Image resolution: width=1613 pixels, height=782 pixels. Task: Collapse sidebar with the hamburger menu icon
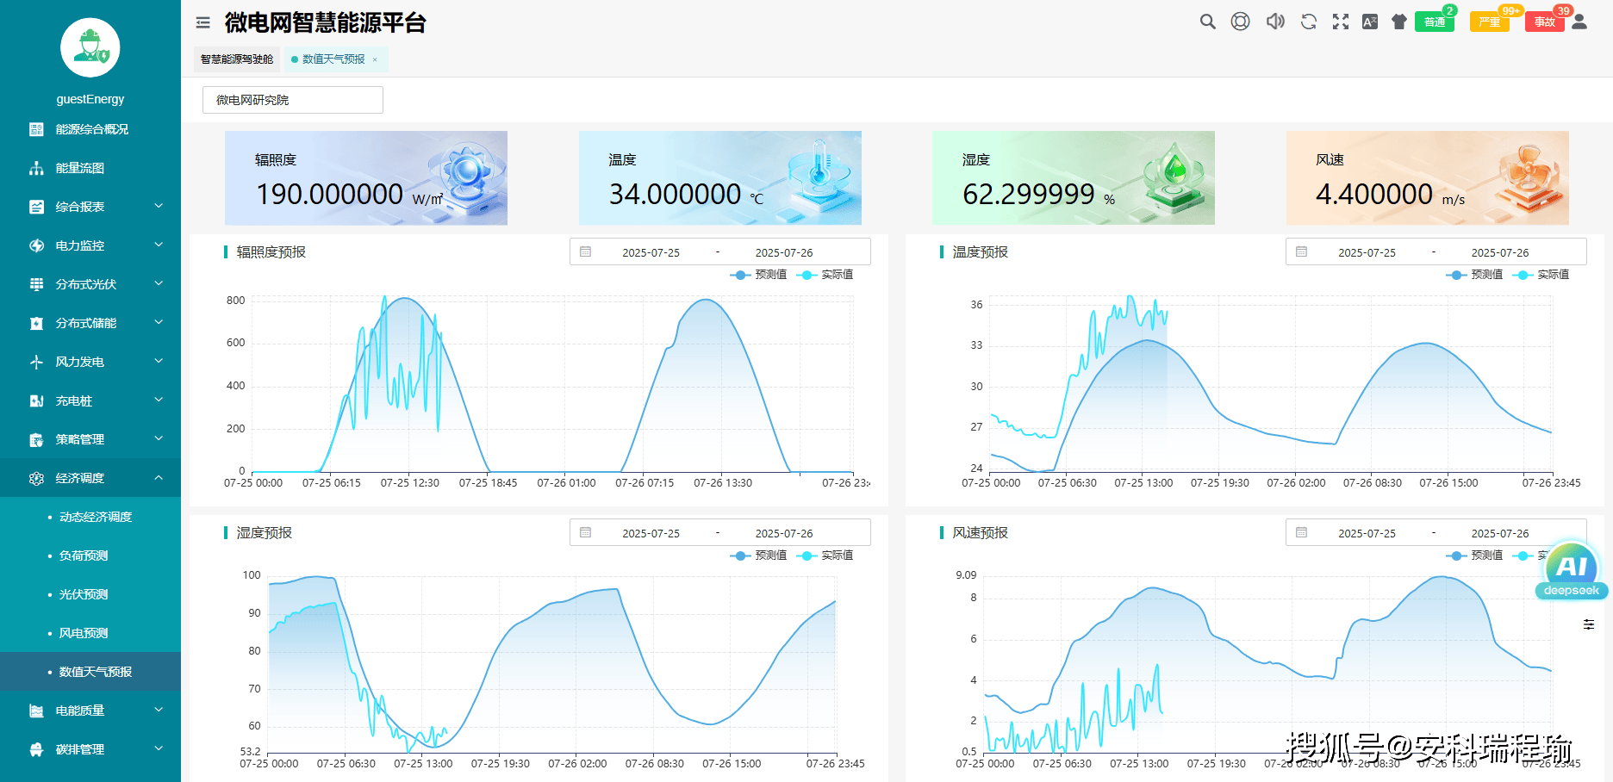coord(203,22)
